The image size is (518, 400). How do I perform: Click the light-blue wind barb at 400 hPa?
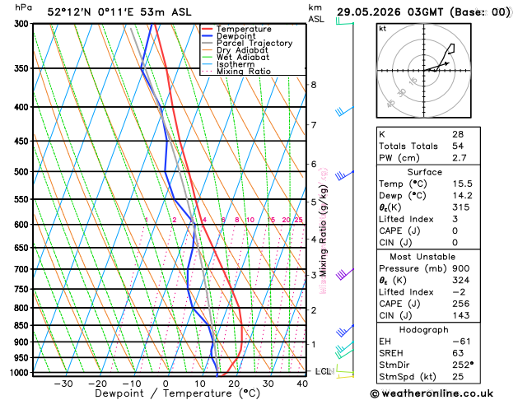[x=344, y=111]
